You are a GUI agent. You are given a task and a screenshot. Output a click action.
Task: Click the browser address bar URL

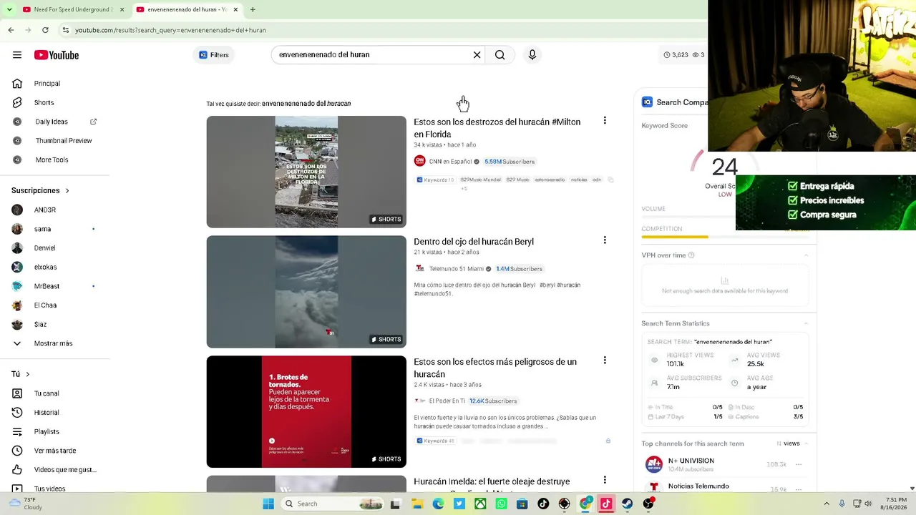coord(170,30)
